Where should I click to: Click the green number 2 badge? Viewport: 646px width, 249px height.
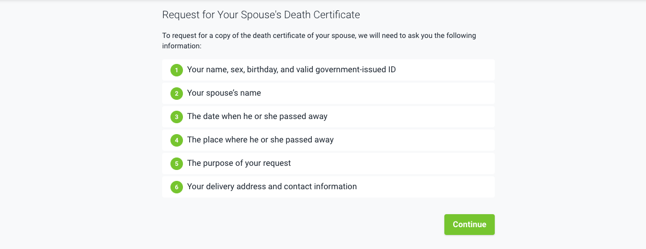click(x=177, y=94)
